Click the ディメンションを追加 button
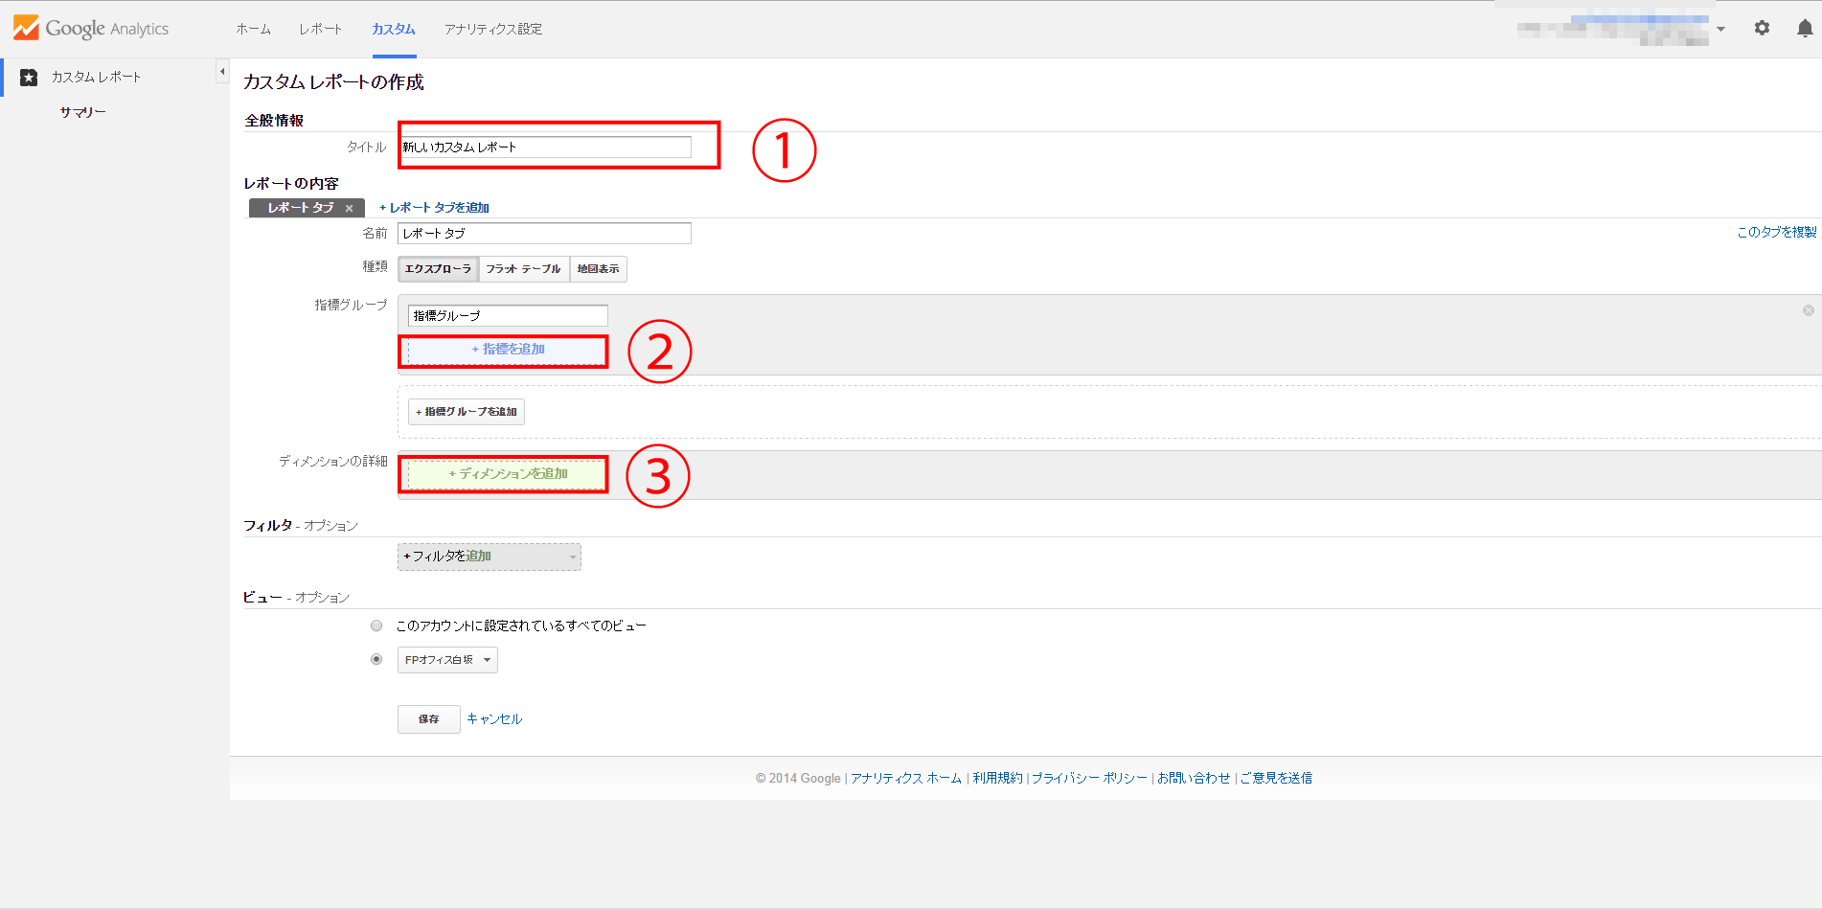Image resolution: width=1822 pixels, height=910 pixels. pyautogui.click(x=508, y=474)
